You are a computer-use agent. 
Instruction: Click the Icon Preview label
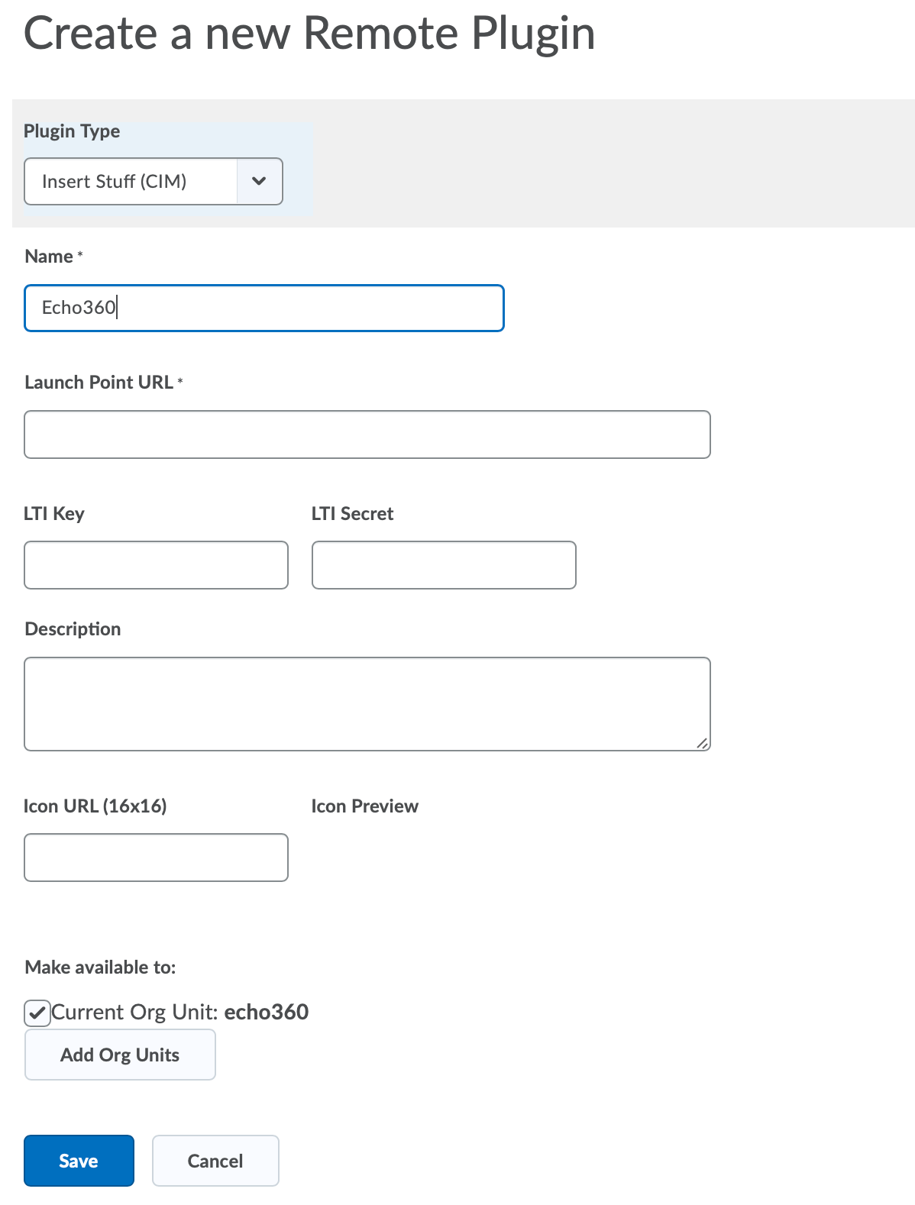[x=365, y=806]
